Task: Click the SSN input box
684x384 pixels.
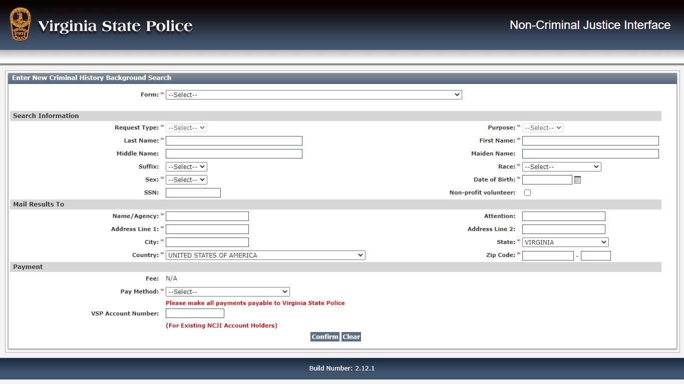Action: tap(193, 193)
